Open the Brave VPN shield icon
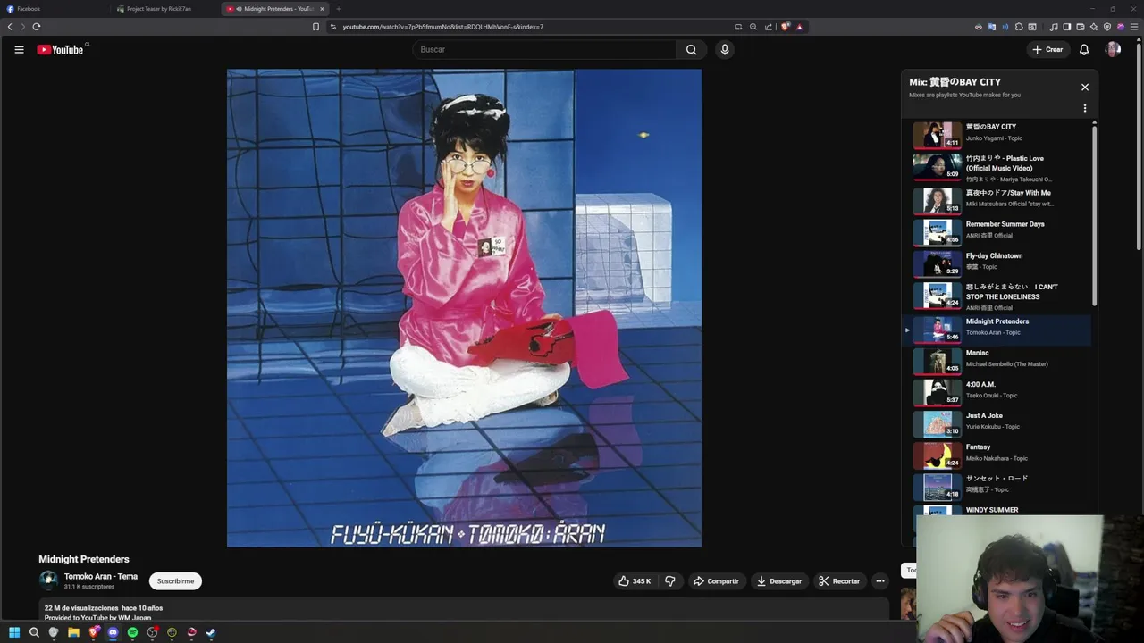 (x=1107, y=27)
